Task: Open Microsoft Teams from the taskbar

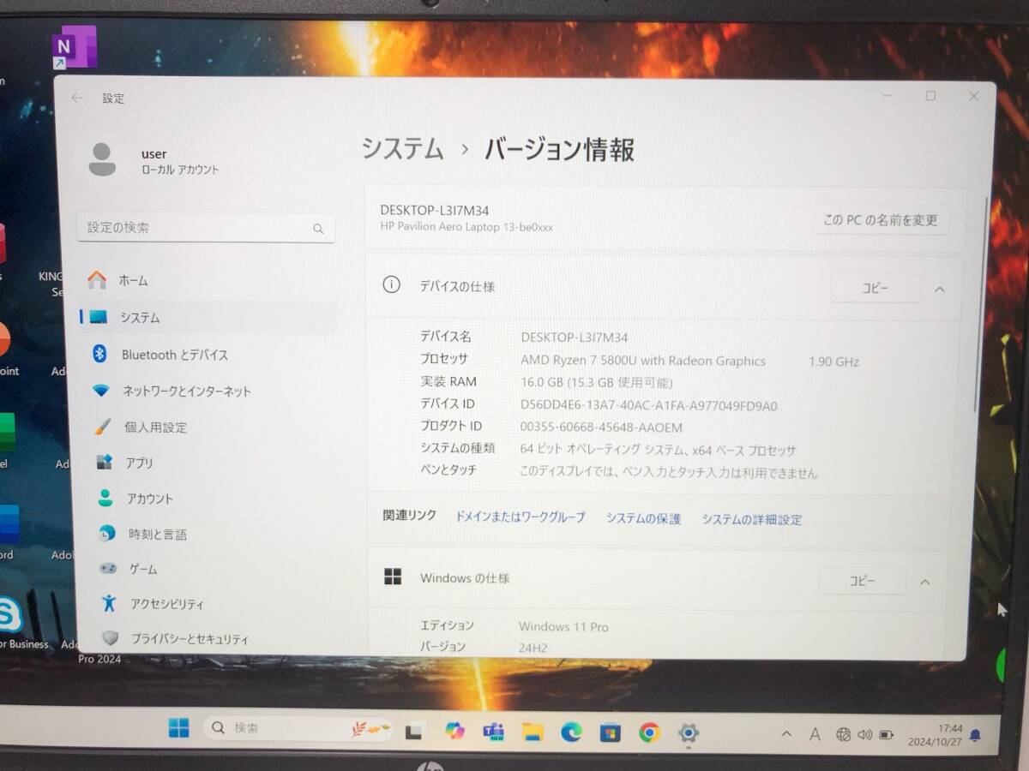Action: point(494,732)
